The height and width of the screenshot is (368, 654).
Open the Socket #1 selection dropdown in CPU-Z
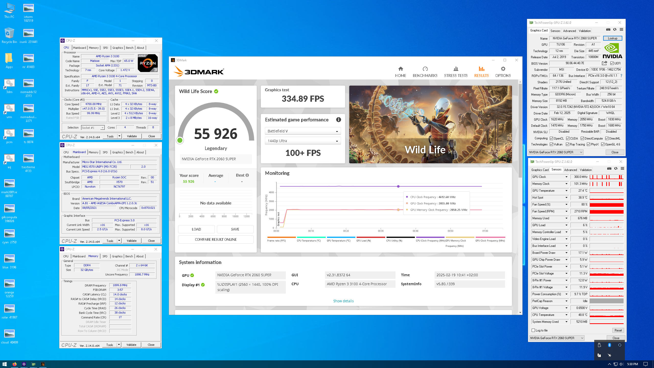[93, 128]
